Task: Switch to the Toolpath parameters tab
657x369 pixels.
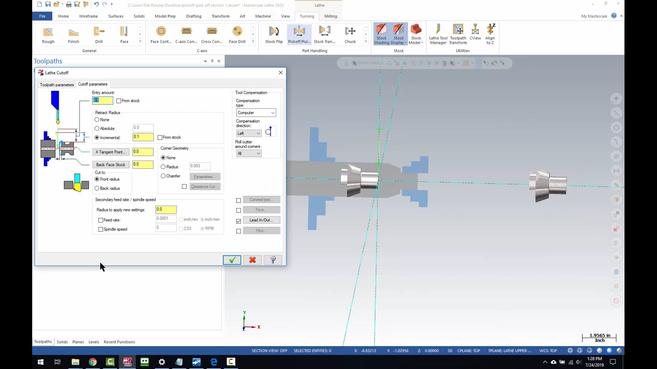Action: pos(56,84)
